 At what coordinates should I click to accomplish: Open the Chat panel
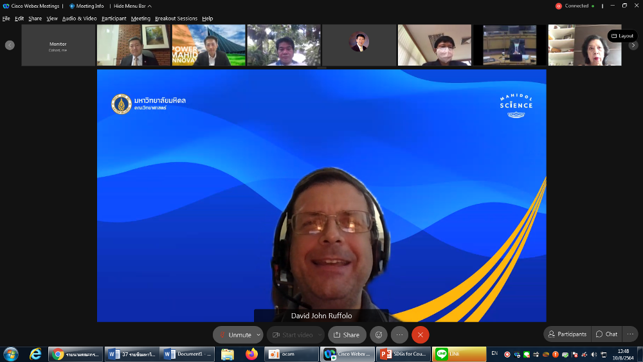coord(606,334)
